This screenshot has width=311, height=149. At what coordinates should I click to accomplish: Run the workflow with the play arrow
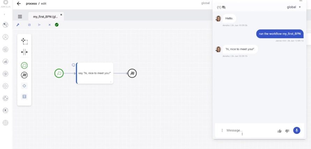[x=39, y=25]
